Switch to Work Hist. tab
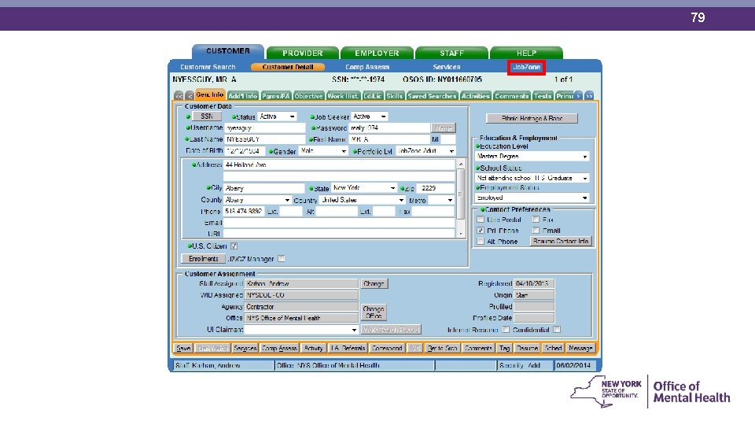Screen dimensions: 755x425 (343, 96)
